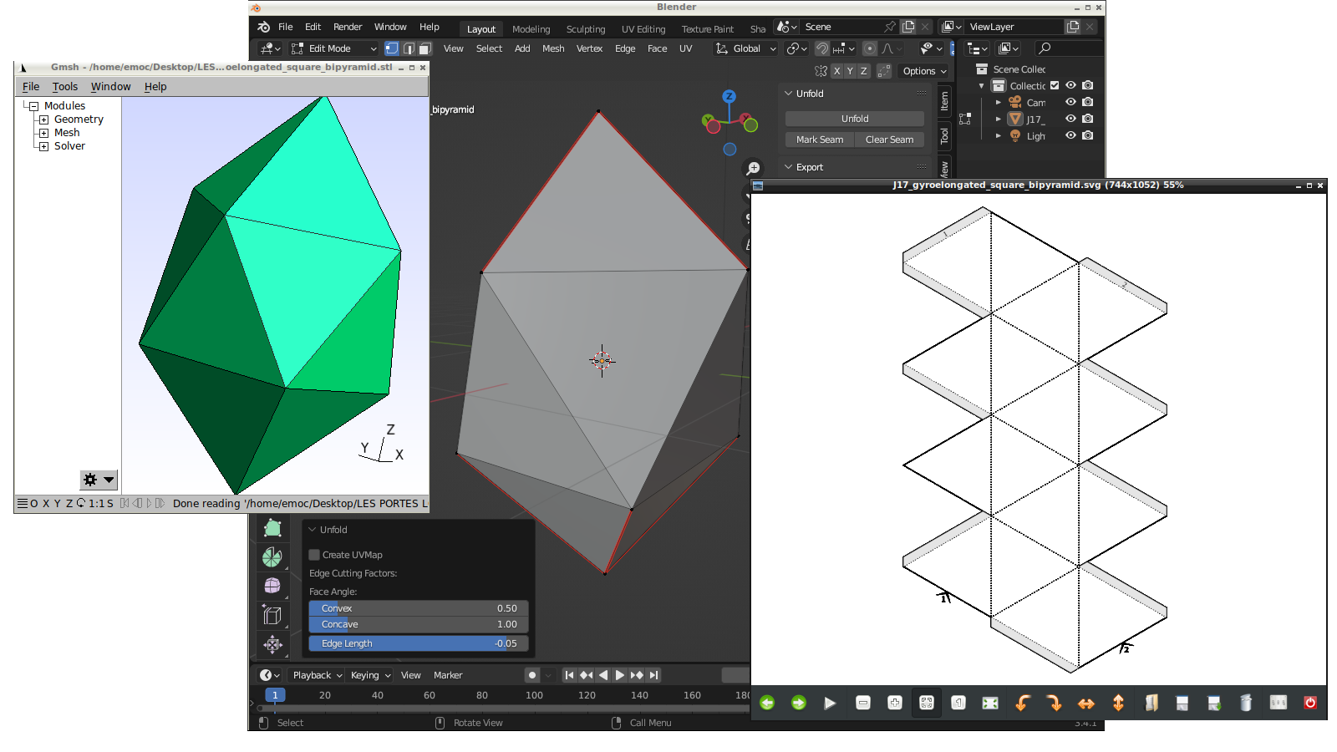Click the trash icon in image viewer toolbar
The image size is (1337, 752).
point(1245,704)
